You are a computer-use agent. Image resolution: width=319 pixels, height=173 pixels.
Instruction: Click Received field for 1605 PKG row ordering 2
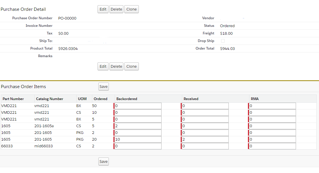tap(205, 133)
